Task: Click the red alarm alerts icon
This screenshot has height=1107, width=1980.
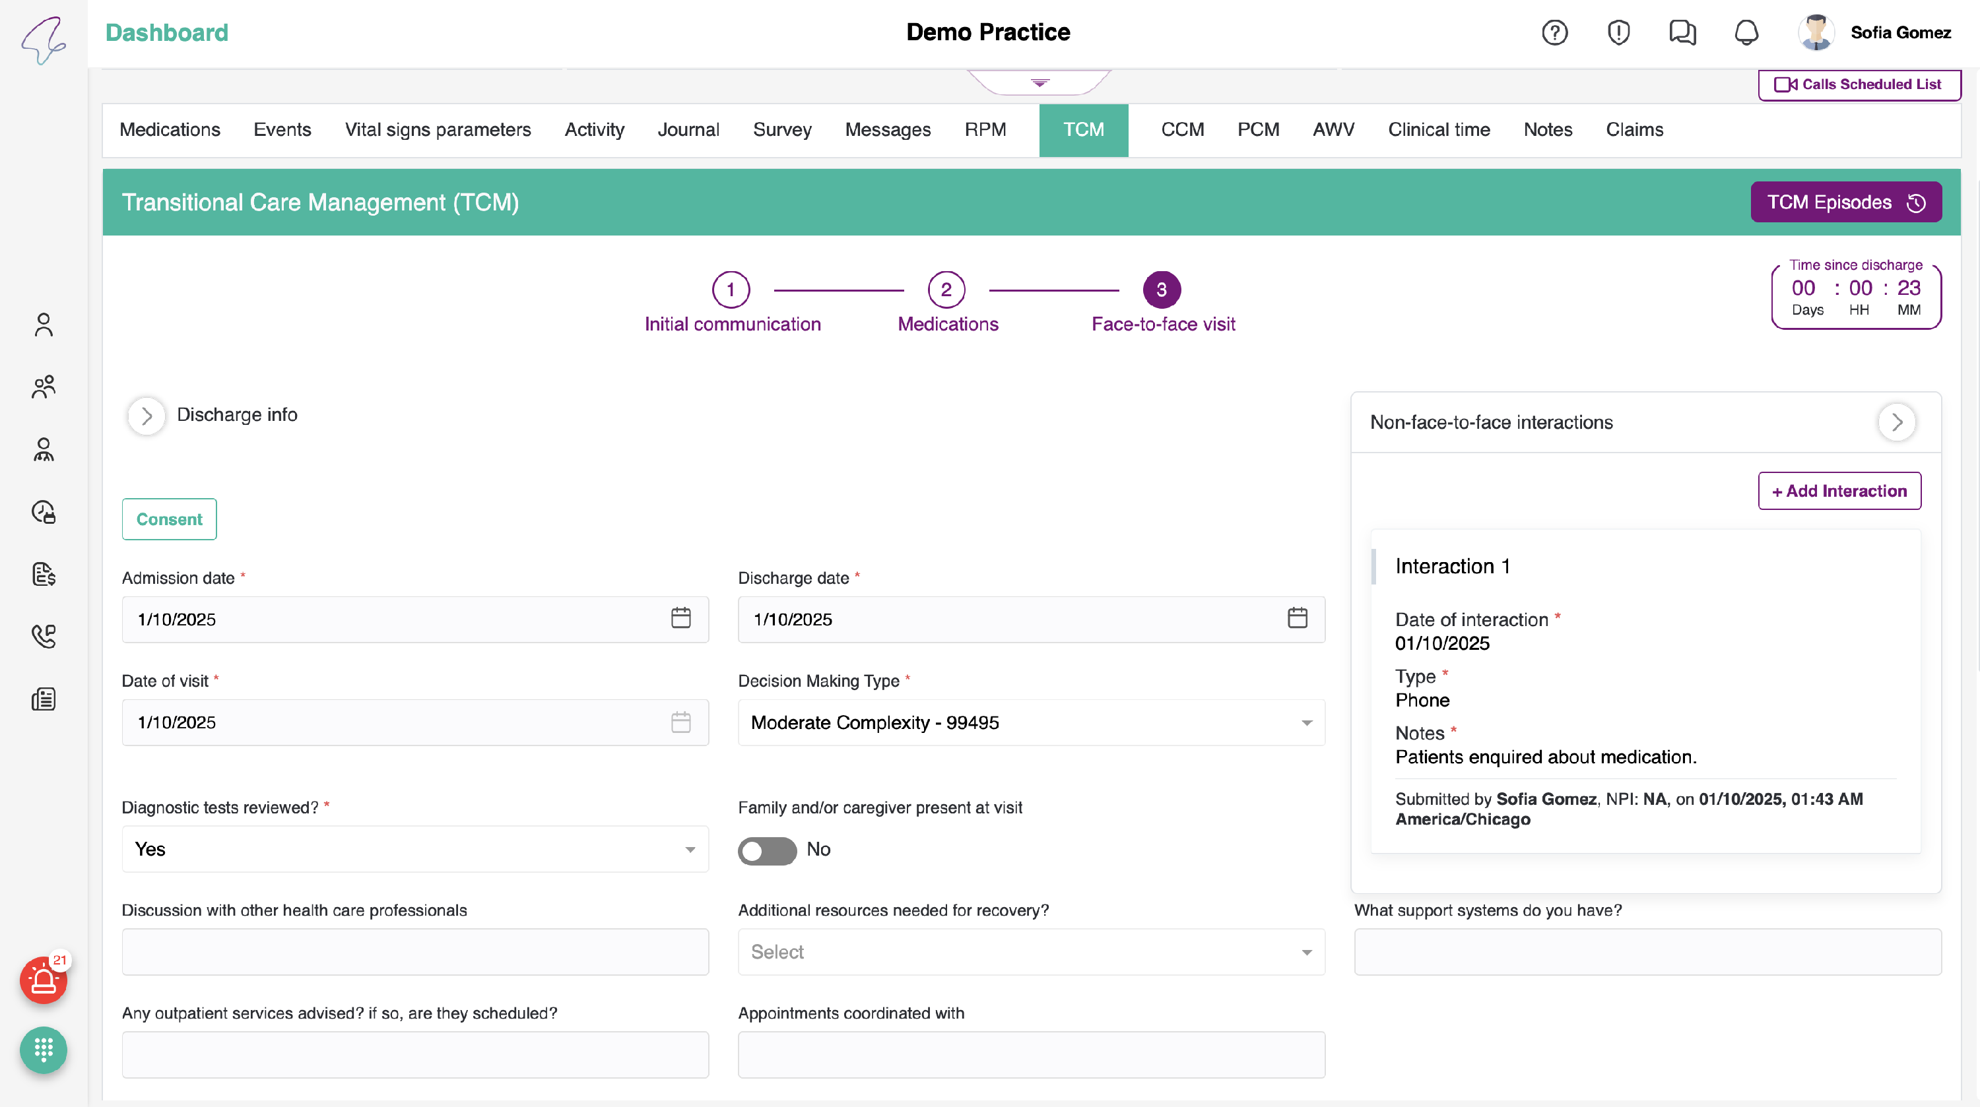Action: pos(43,981)
